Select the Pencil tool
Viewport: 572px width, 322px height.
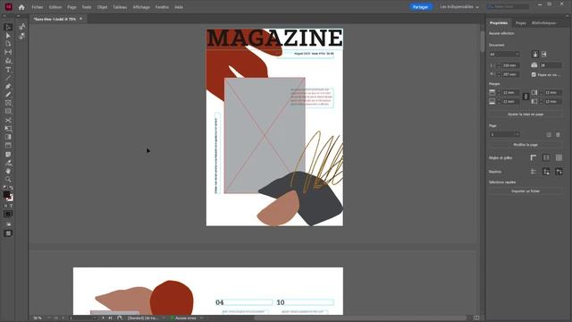[x=8, y=95]
